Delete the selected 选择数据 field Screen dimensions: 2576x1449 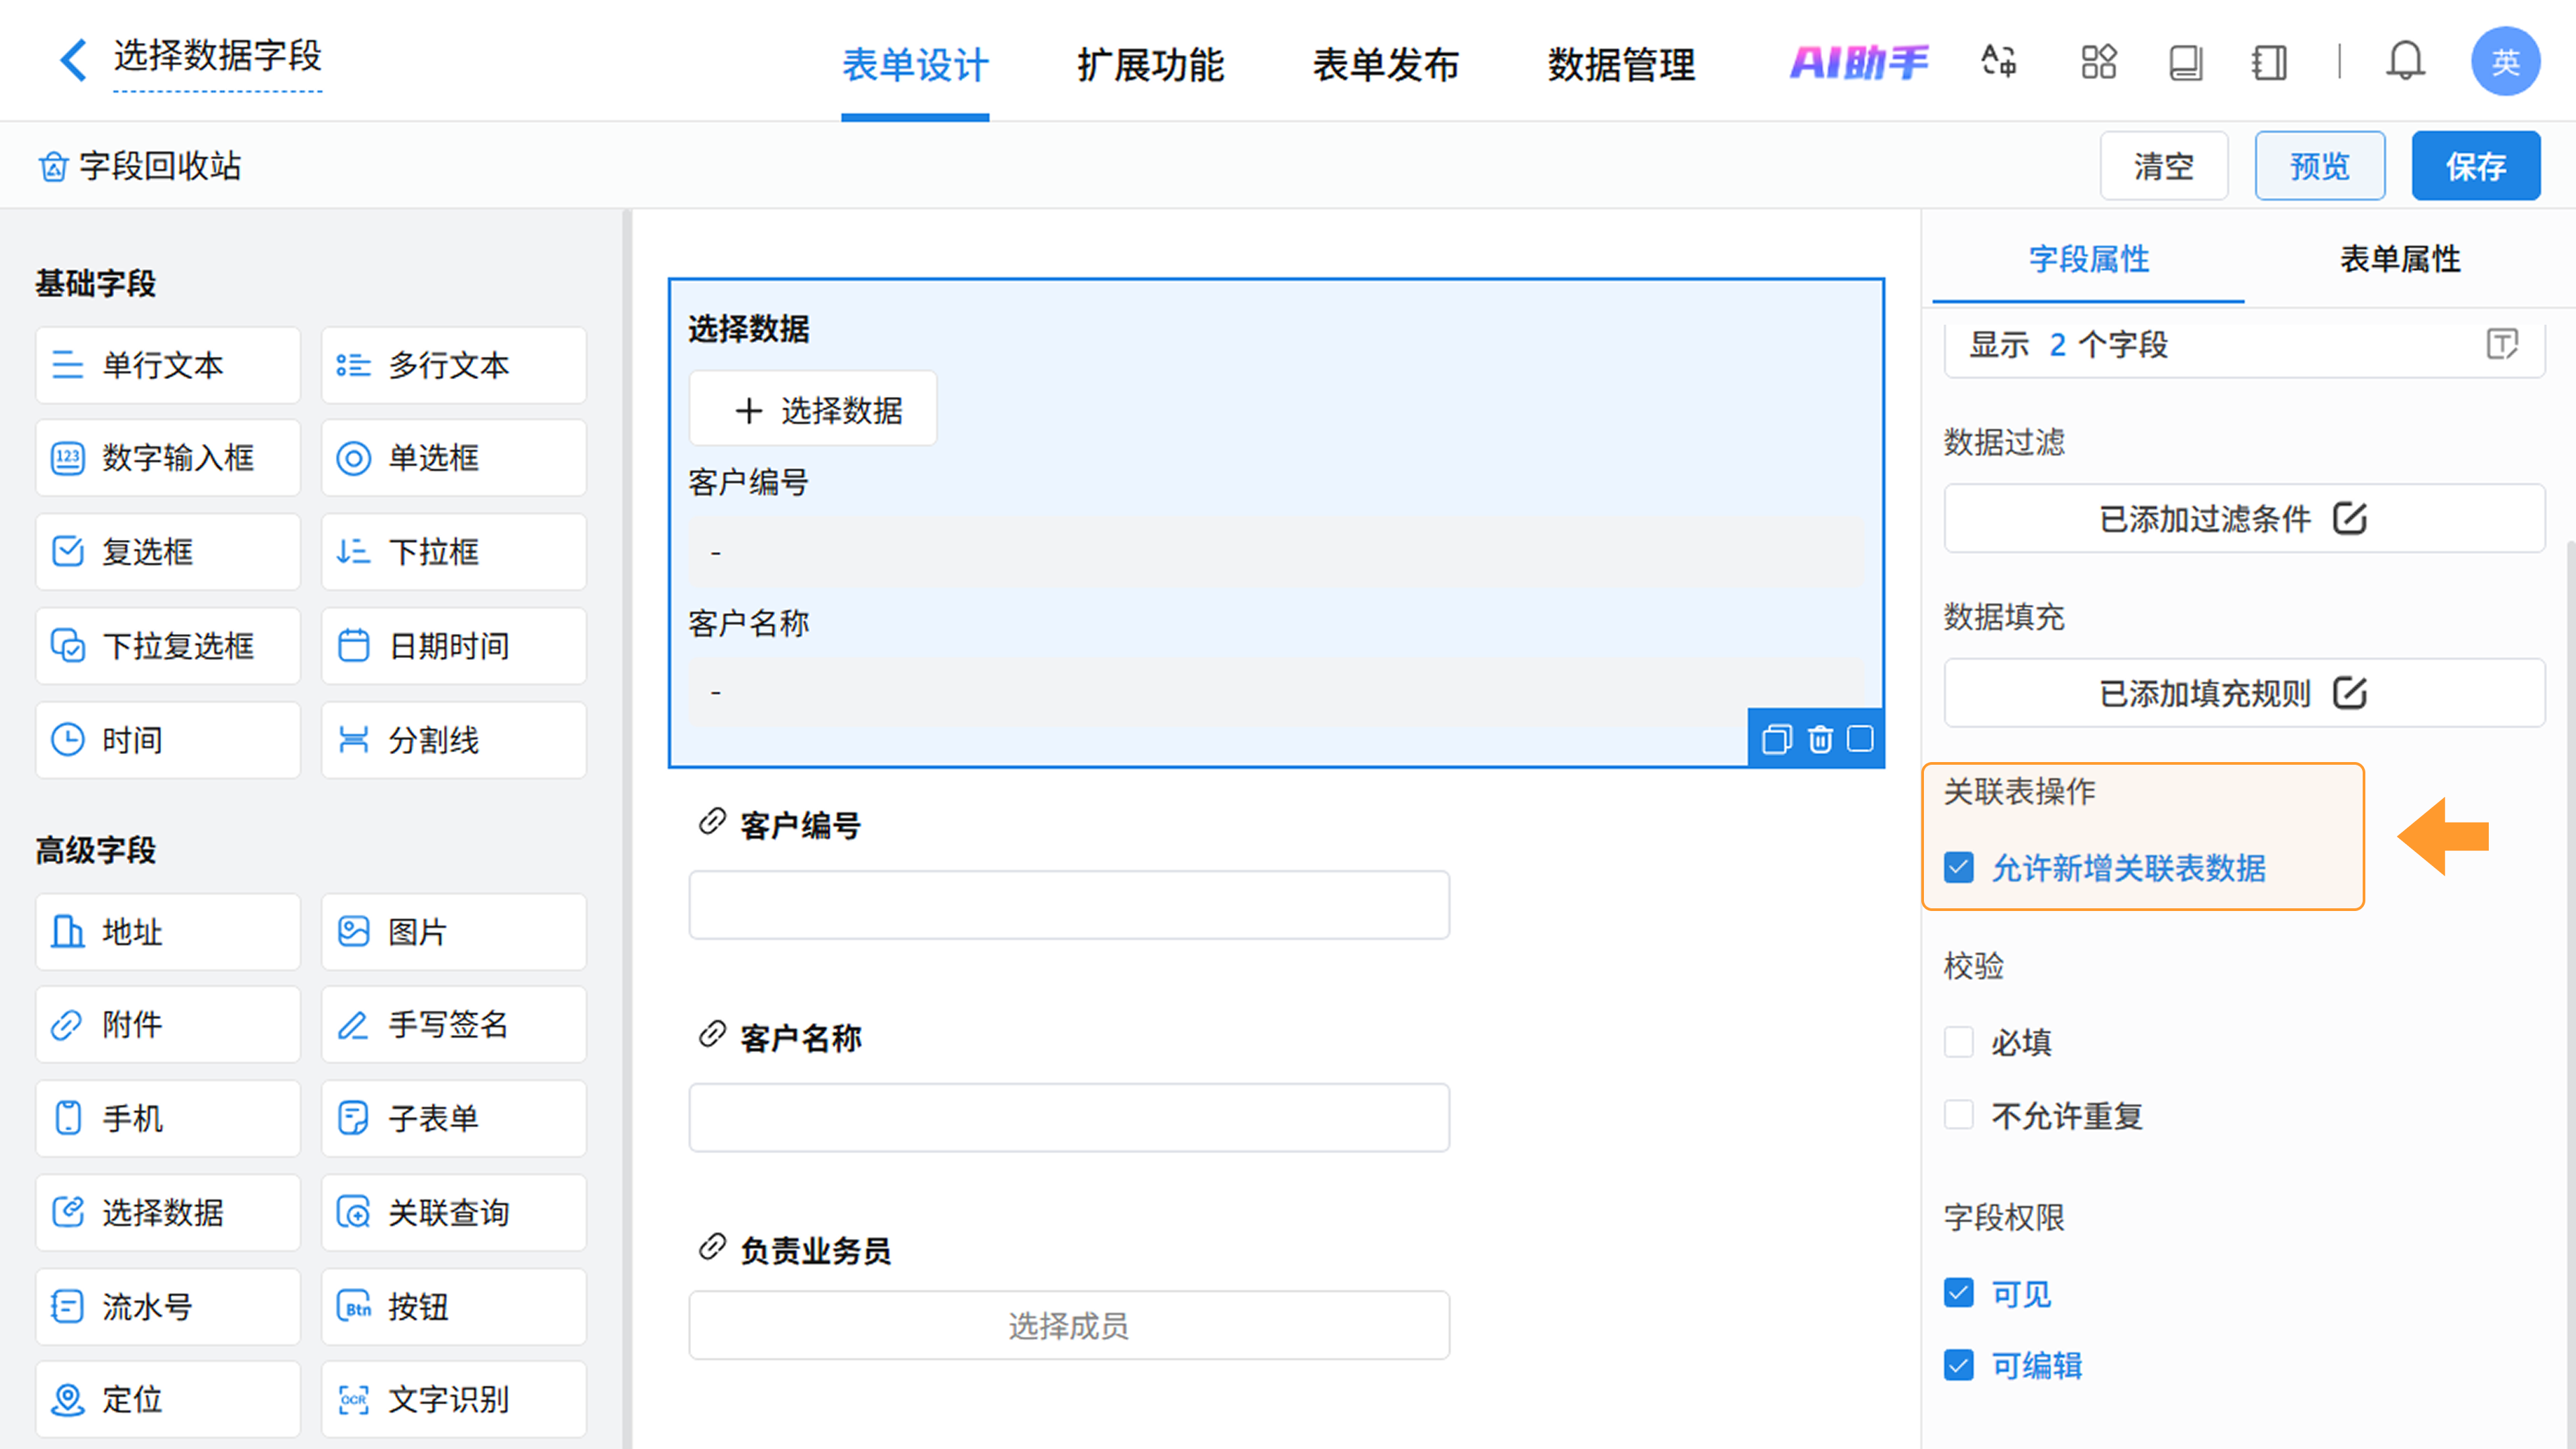pyautogui.click(x=1820, y=739)
